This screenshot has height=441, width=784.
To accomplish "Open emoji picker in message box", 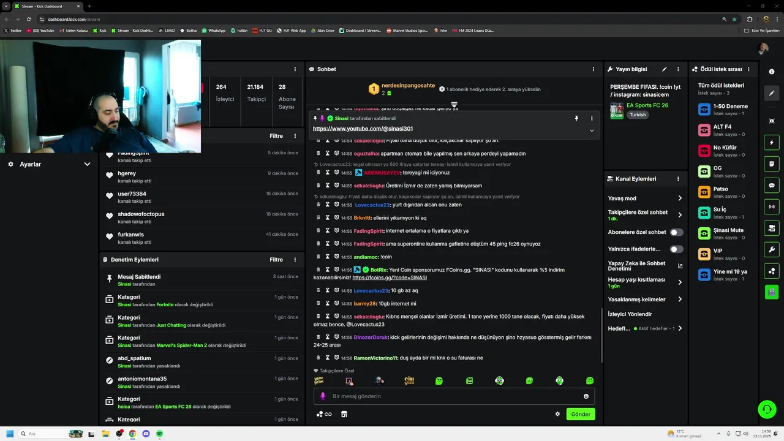I will point(586,396).
